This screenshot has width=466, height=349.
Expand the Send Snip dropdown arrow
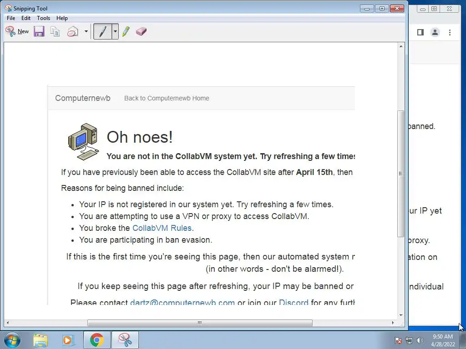click(86, 31)
